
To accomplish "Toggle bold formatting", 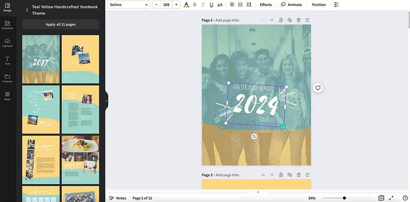I will click(195, 5).
